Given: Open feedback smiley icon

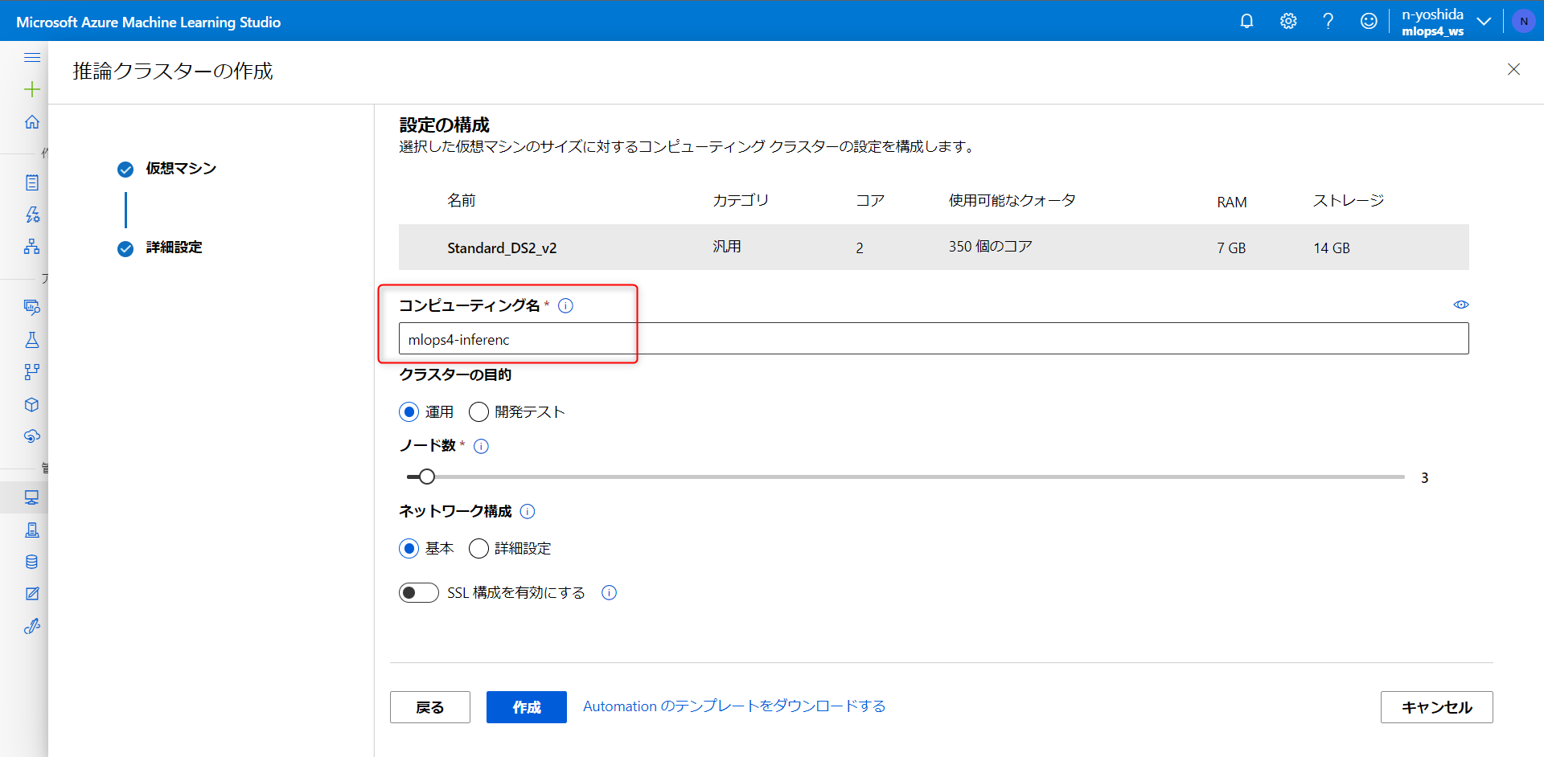Looking at the screenshot, I should coord(1369,21).
